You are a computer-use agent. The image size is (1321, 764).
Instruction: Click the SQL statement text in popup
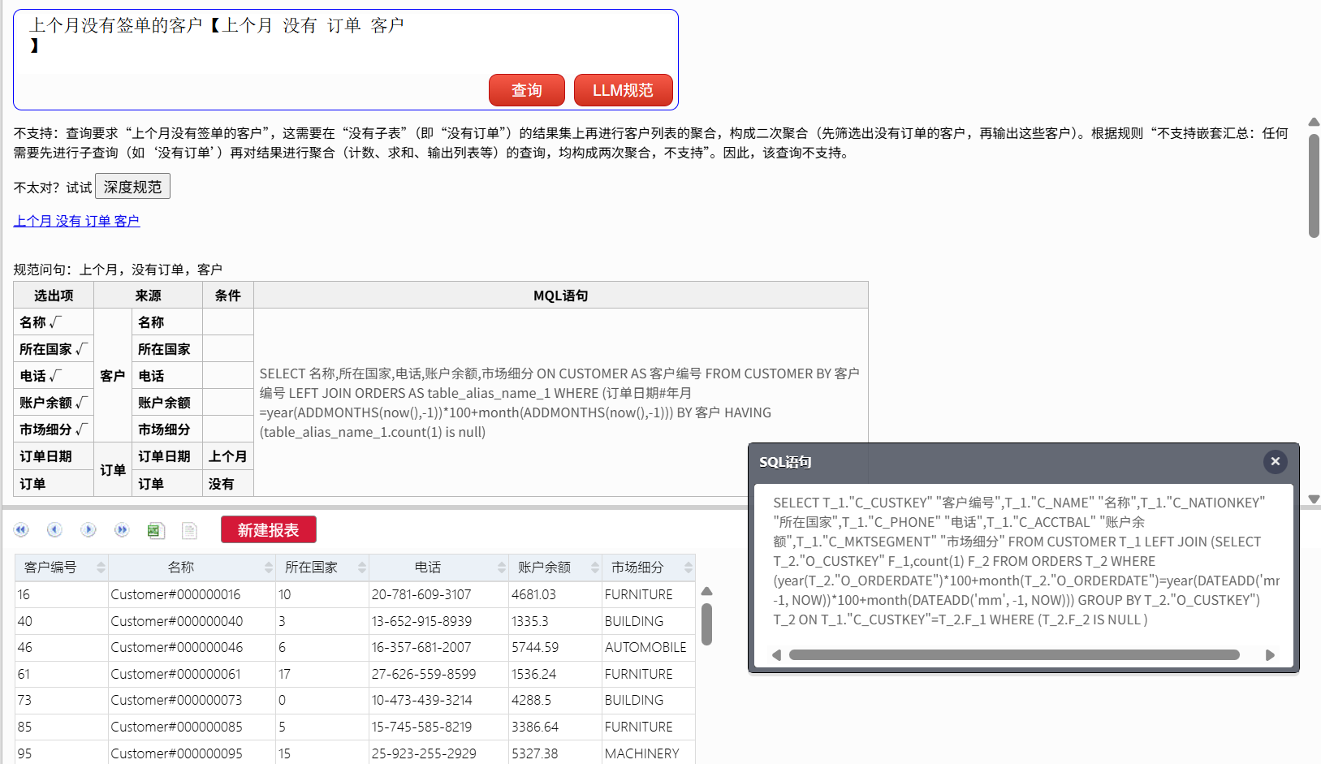tap(1026, 561)
